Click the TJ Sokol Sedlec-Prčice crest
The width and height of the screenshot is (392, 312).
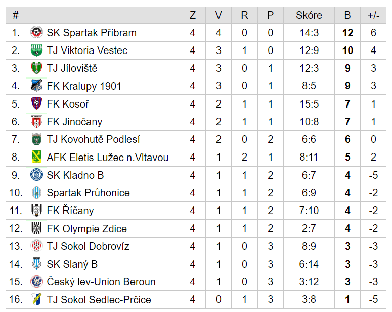click(x=36, y=299)
